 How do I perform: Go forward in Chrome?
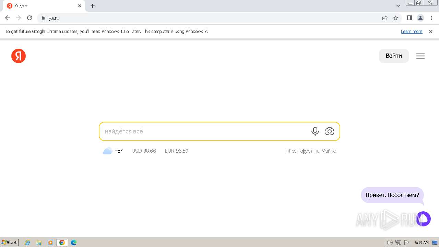19,18
